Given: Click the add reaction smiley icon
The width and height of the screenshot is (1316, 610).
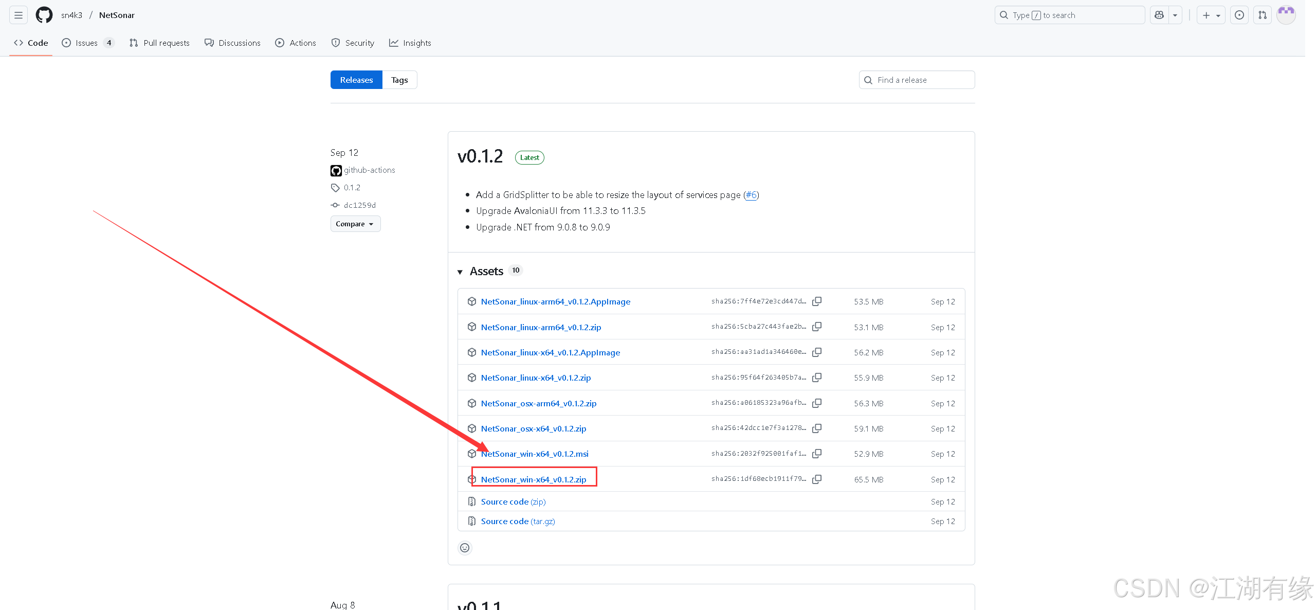Looking at the screenshot, I should (x=465, y=548).
